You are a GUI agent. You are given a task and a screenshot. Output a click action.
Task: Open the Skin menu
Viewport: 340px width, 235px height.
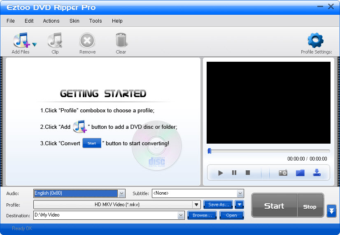(x=75, y=21)
